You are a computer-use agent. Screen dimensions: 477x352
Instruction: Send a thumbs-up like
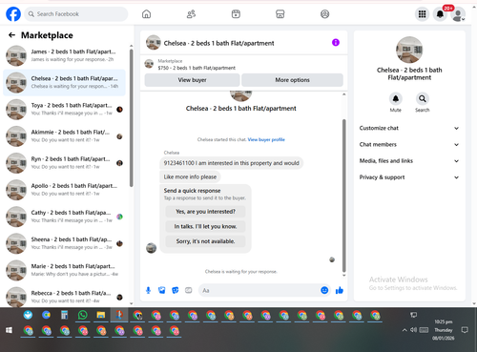[340, 290]
